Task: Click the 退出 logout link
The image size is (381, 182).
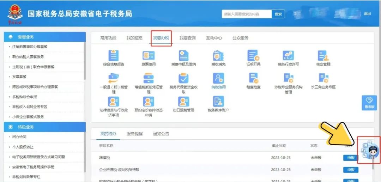Action: [367, 14]
